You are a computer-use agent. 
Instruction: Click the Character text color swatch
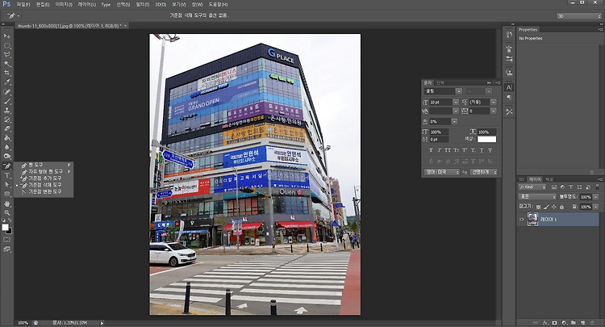487,140
